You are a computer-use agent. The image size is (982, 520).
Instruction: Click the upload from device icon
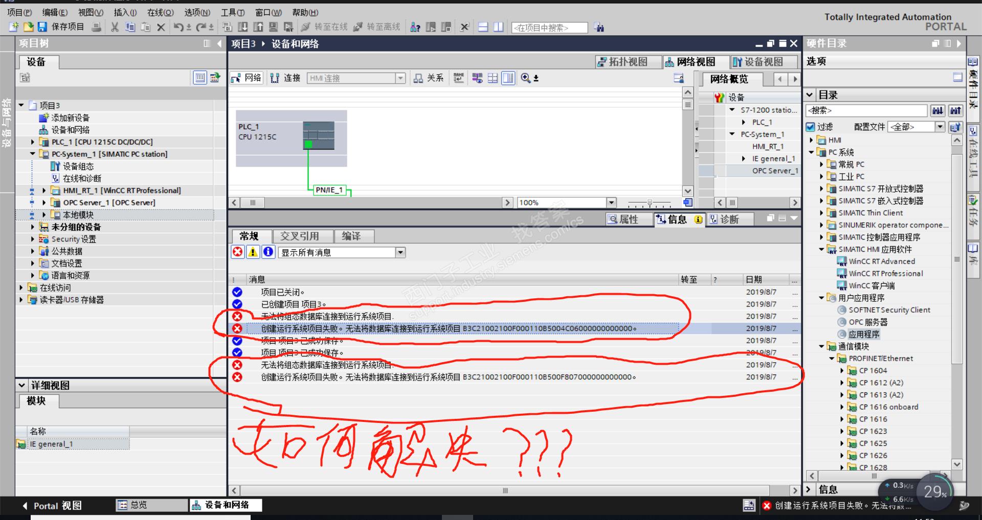[258, 27]
